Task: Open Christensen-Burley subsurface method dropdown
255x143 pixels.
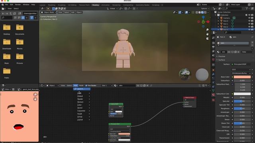Action: click(241, 73)
